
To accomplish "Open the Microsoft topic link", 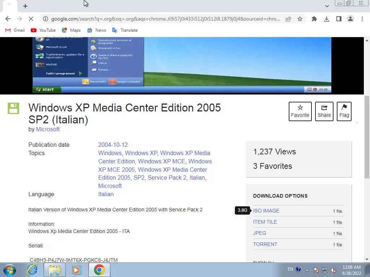I will pyautogui.click(x=110, y=186).
